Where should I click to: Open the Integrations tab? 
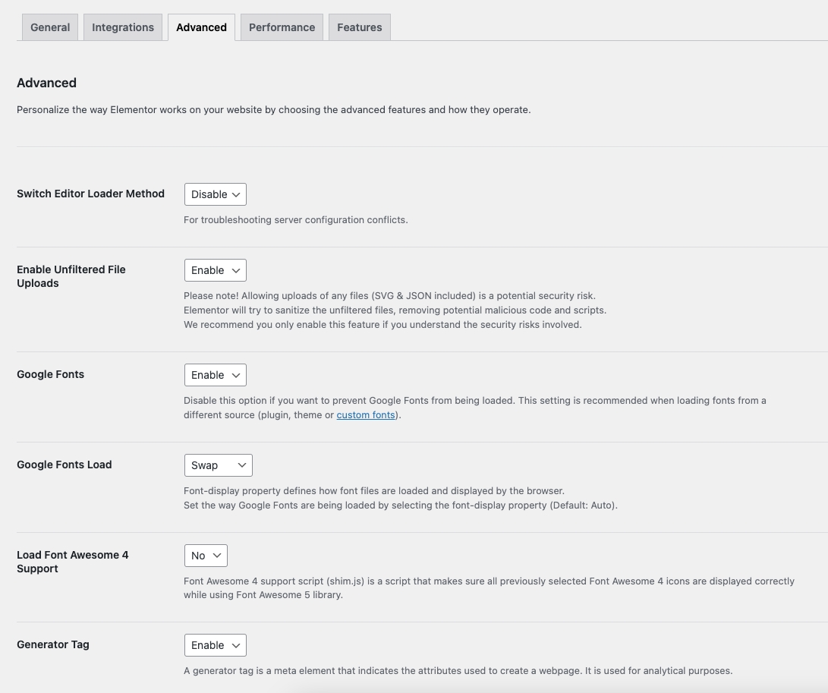123,27
